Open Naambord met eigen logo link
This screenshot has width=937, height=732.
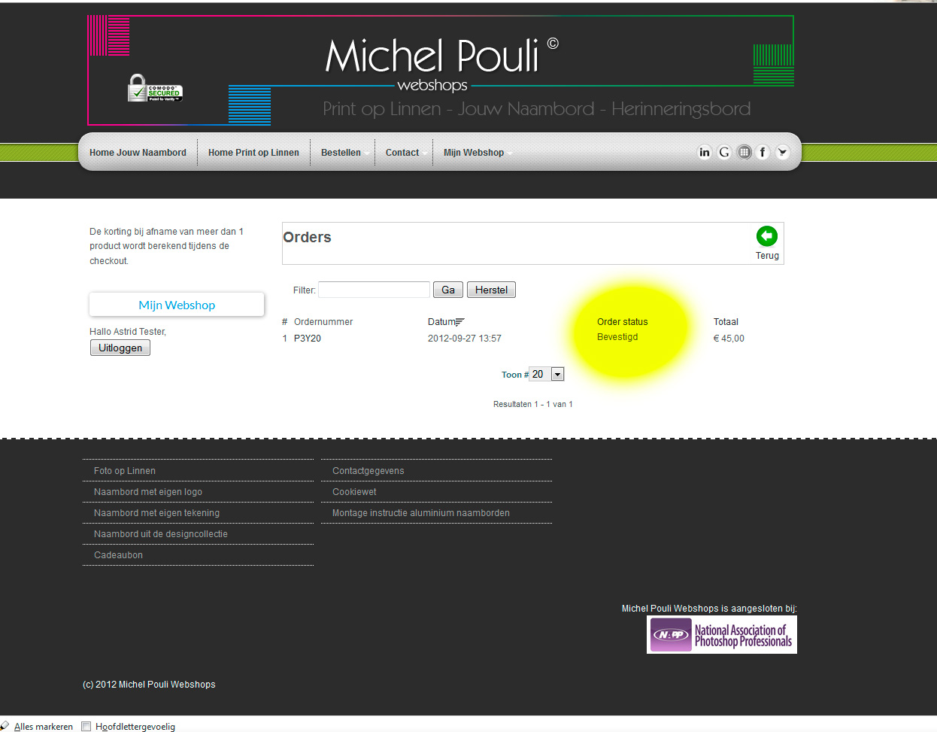pos(148,492)
